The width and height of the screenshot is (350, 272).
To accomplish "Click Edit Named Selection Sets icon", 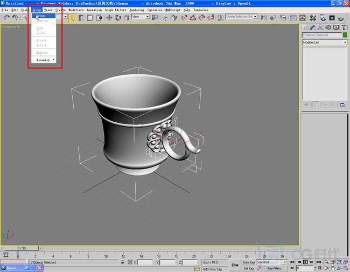I will click(221, 18).
